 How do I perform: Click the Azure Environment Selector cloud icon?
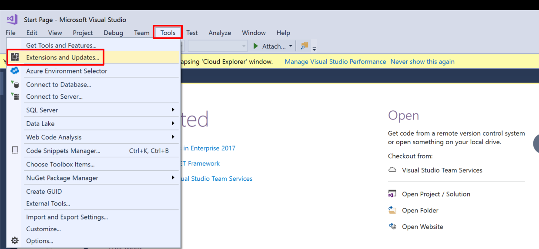(15, 71)
